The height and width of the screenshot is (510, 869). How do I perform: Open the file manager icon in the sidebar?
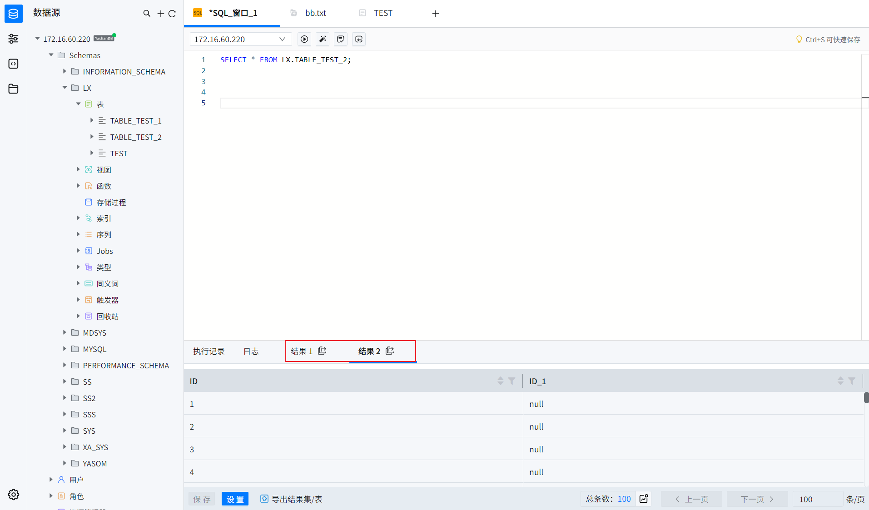tap(13, 89)
